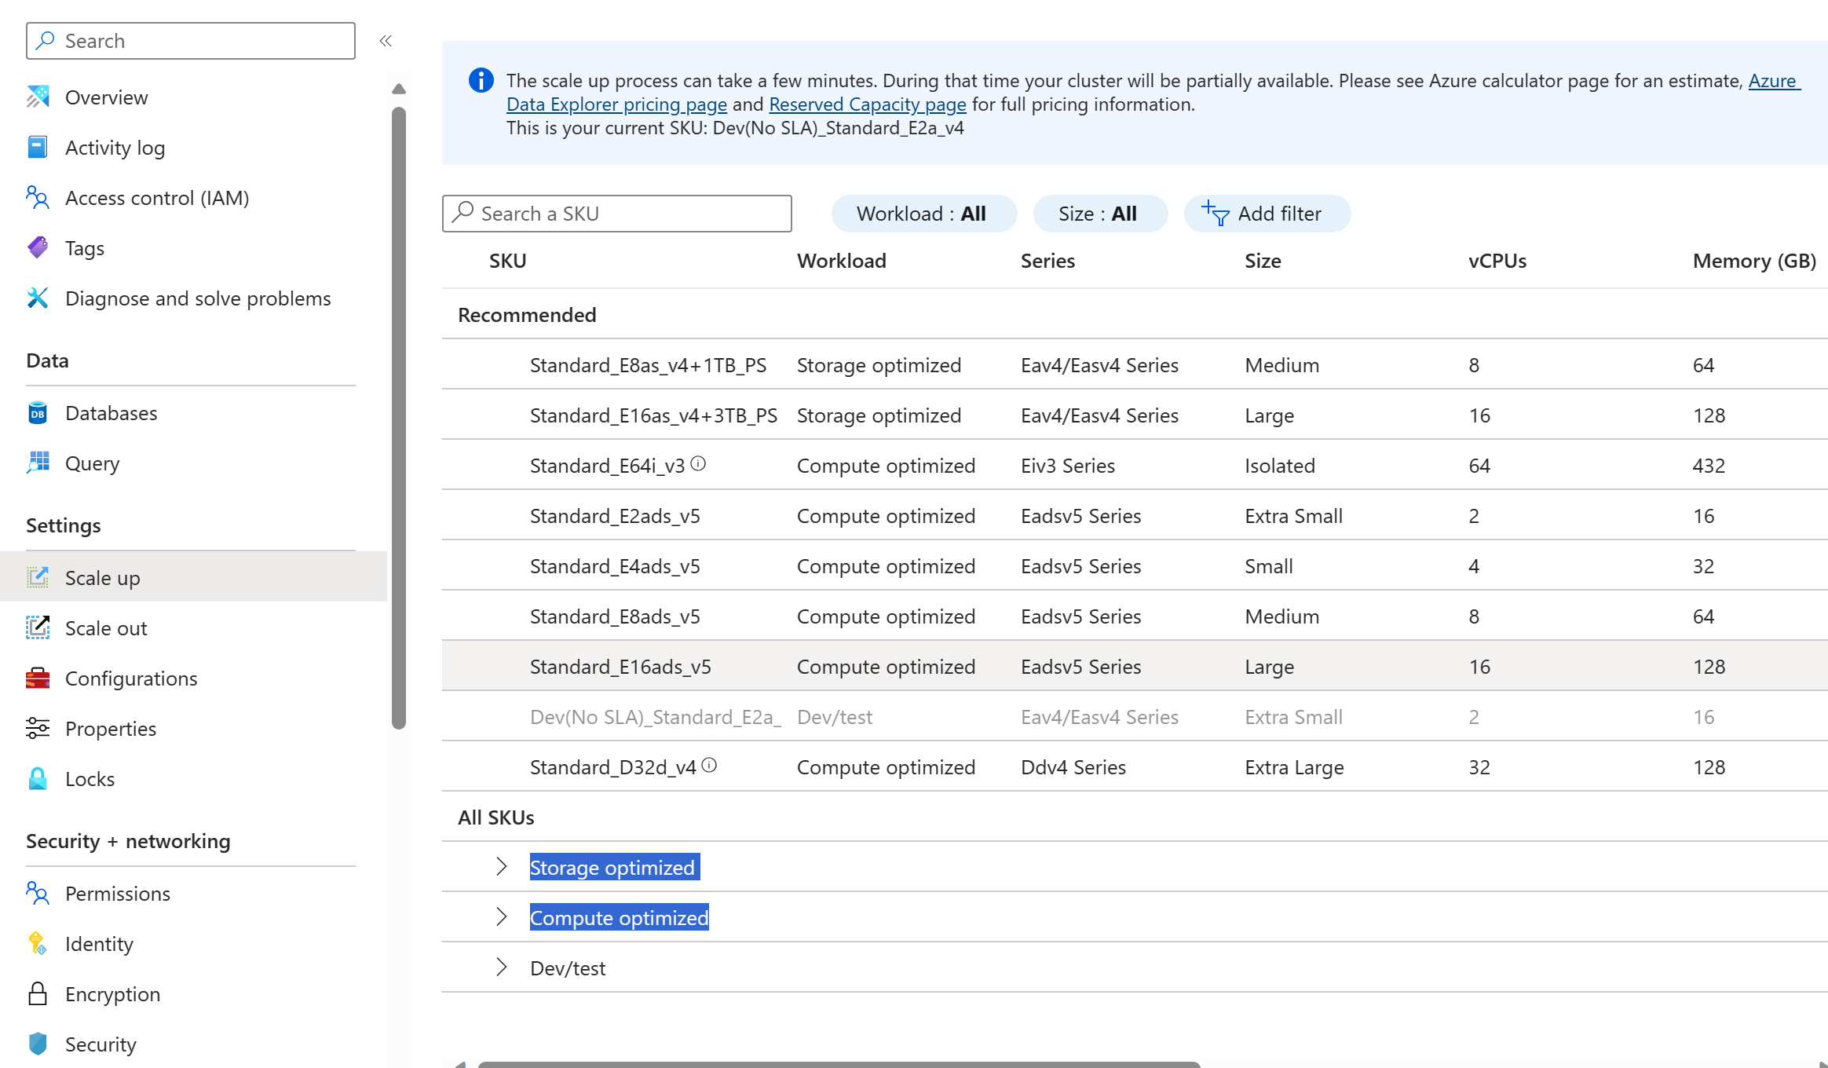Open the Encryption lock icon
The image size is (1828, 1068).
click(x=37, y=993)
